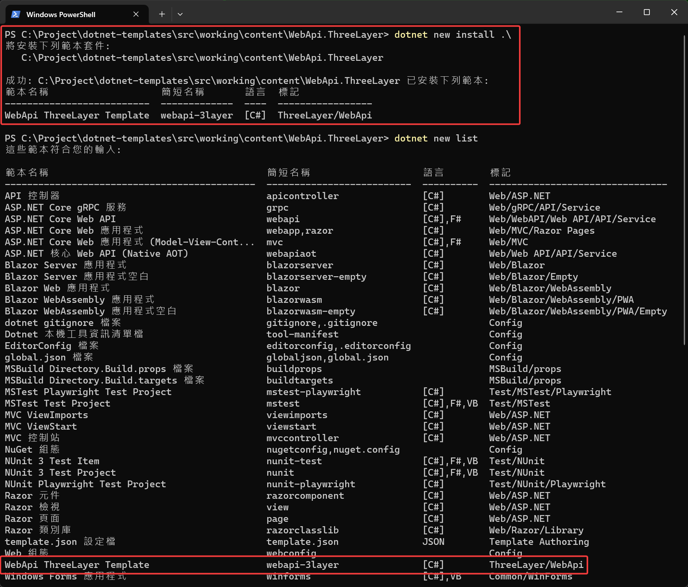Click 'mvccontroller' short name
Image resolution: width=688 pixels, height=587 pixels.
[303, 438]
